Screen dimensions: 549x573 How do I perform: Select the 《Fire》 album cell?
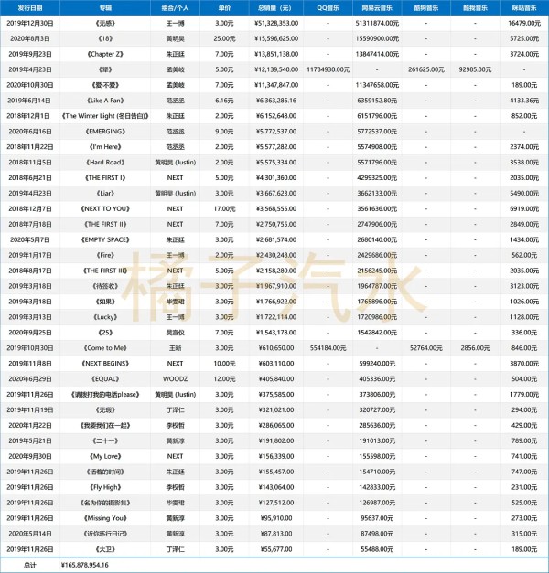tap(105, 255)
